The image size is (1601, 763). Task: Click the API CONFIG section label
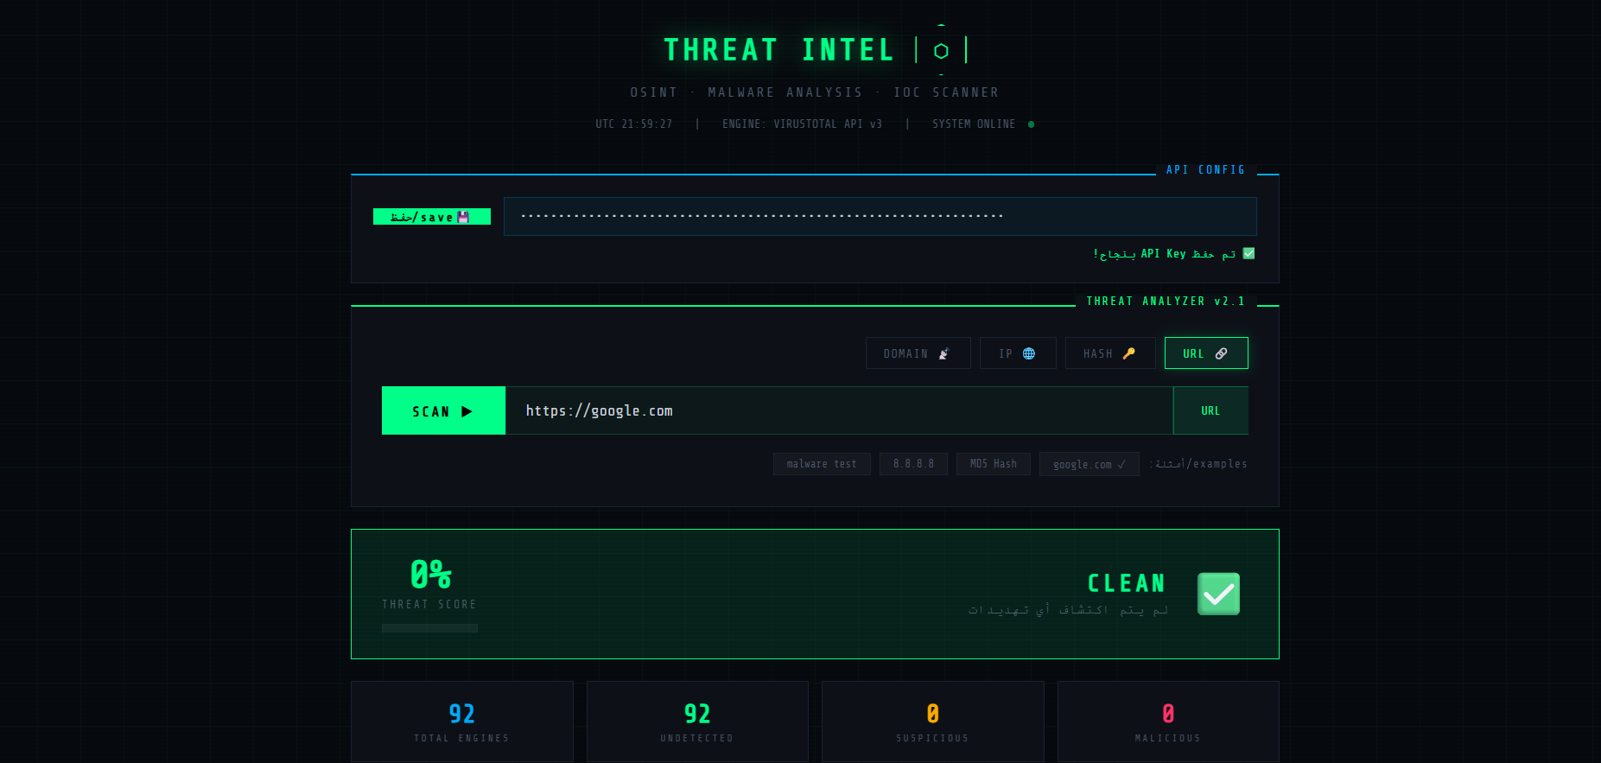(1206, 170)
